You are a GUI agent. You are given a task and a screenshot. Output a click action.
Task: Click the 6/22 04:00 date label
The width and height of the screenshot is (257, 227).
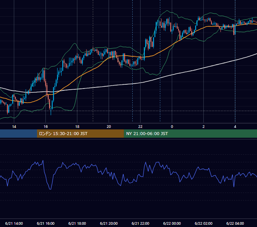click(235, 223)
